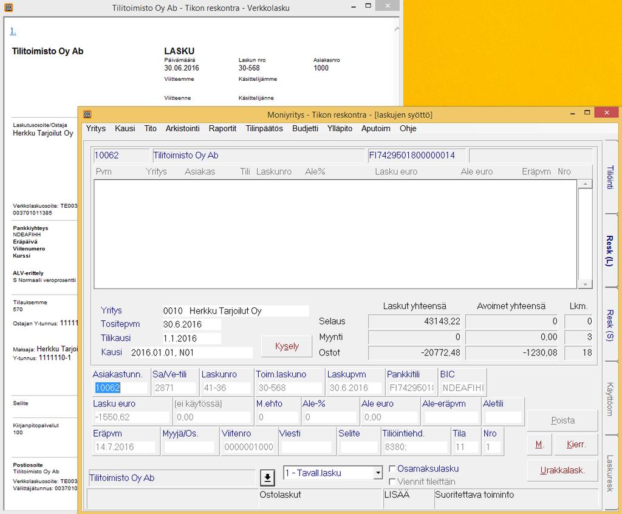Click the Ale euro field showing 0,00
This screenshot has height=514, width=622.
pyautogui.click(x=390, y=417)
